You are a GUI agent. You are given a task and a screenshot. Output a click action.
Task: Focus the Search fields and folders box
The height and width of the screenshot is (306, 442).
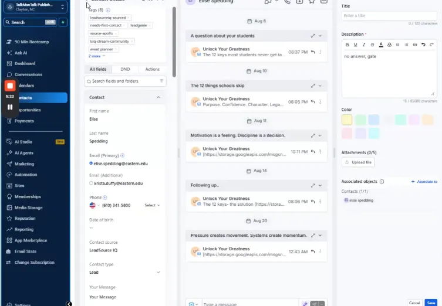click(x=125, y=81)
